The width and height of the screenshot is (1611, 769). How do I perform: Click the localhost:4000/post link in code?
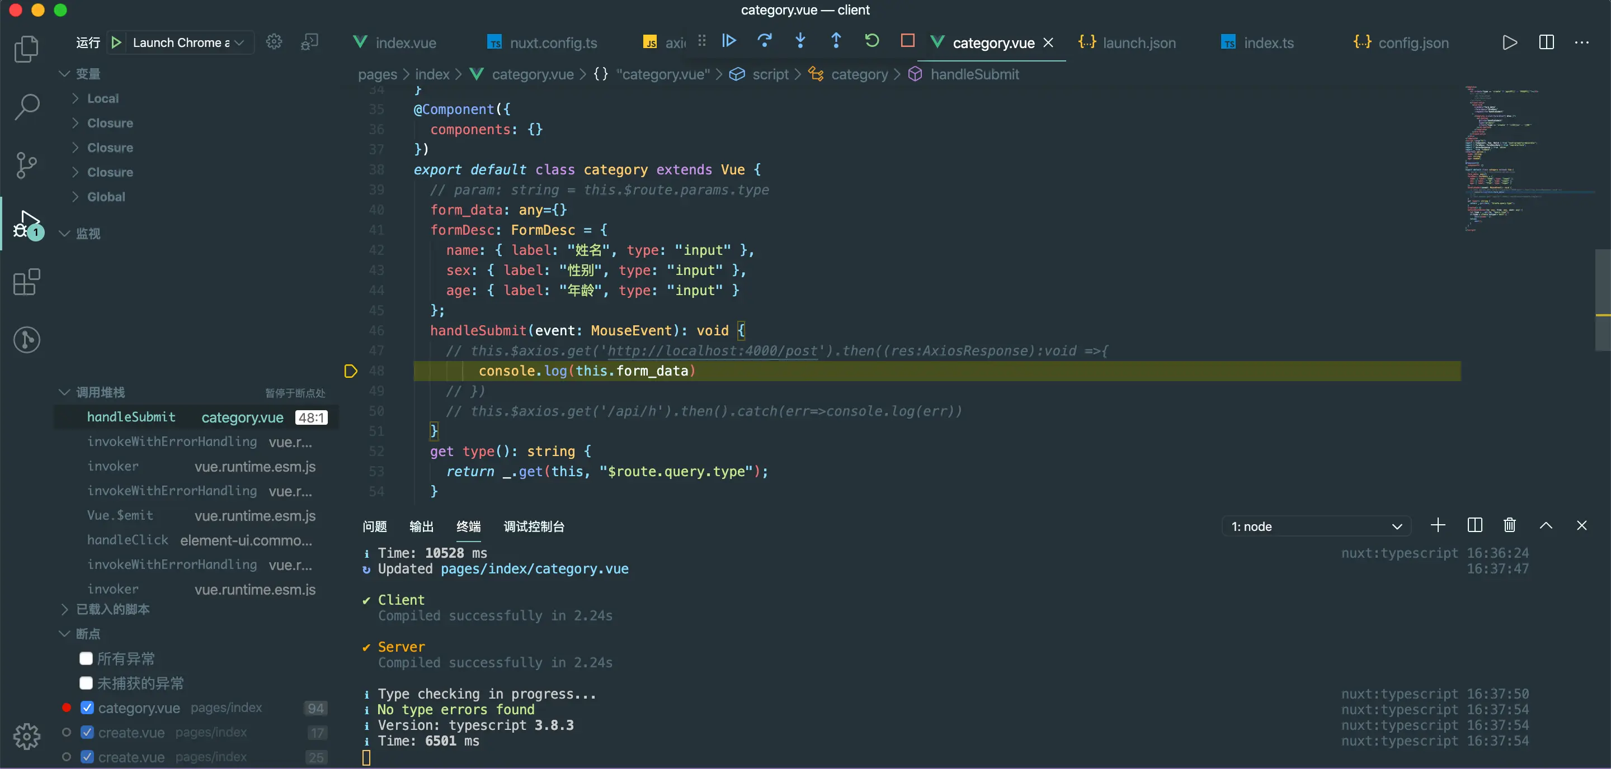[x=712, y=351]
